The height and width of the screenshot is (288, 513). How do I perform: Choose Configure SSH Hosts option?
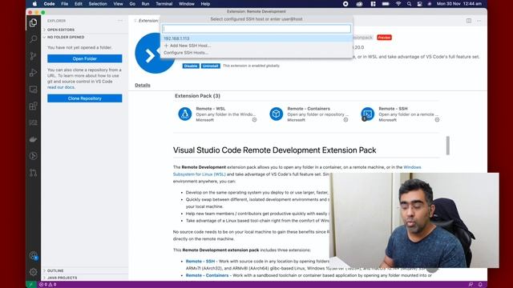click(x=256, y=53)
